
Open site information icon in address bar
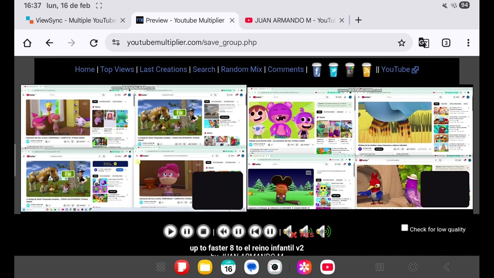(x=116, y=42)
